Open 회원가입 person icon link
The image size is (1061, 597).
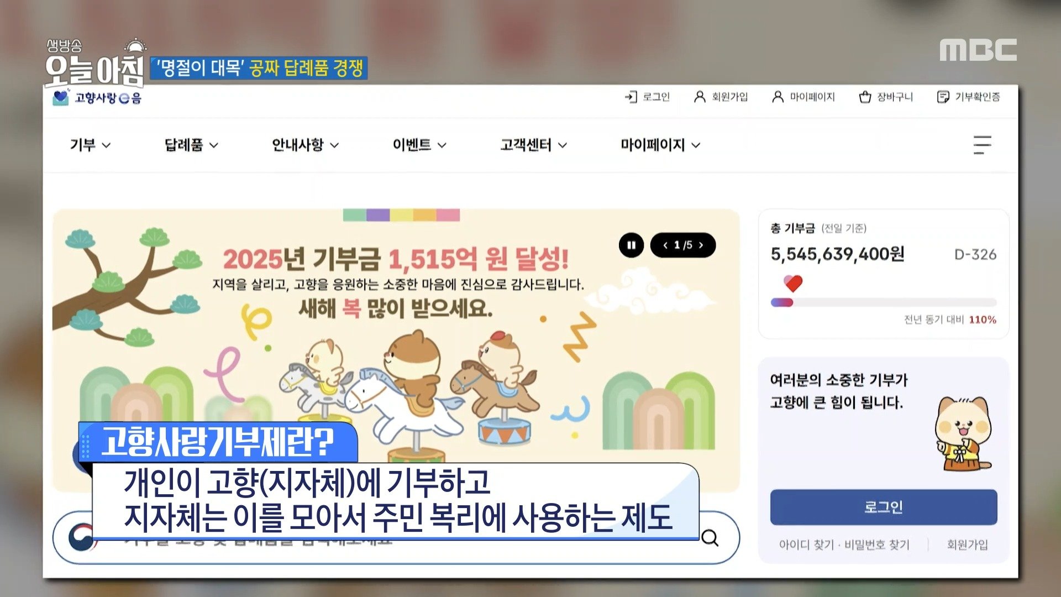pyautogui.click(x=700, y=97)
